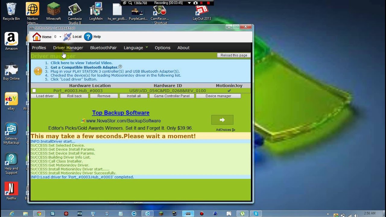Click the help circle beside Bluetooth Adapter link
This screenshot has width=386, height=217.
pos(120,67)
